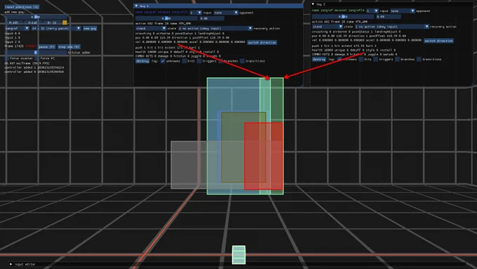This screenshot has width=477, height=269.
Task: Expand the input editor section
Action: (x=11, y=264)
